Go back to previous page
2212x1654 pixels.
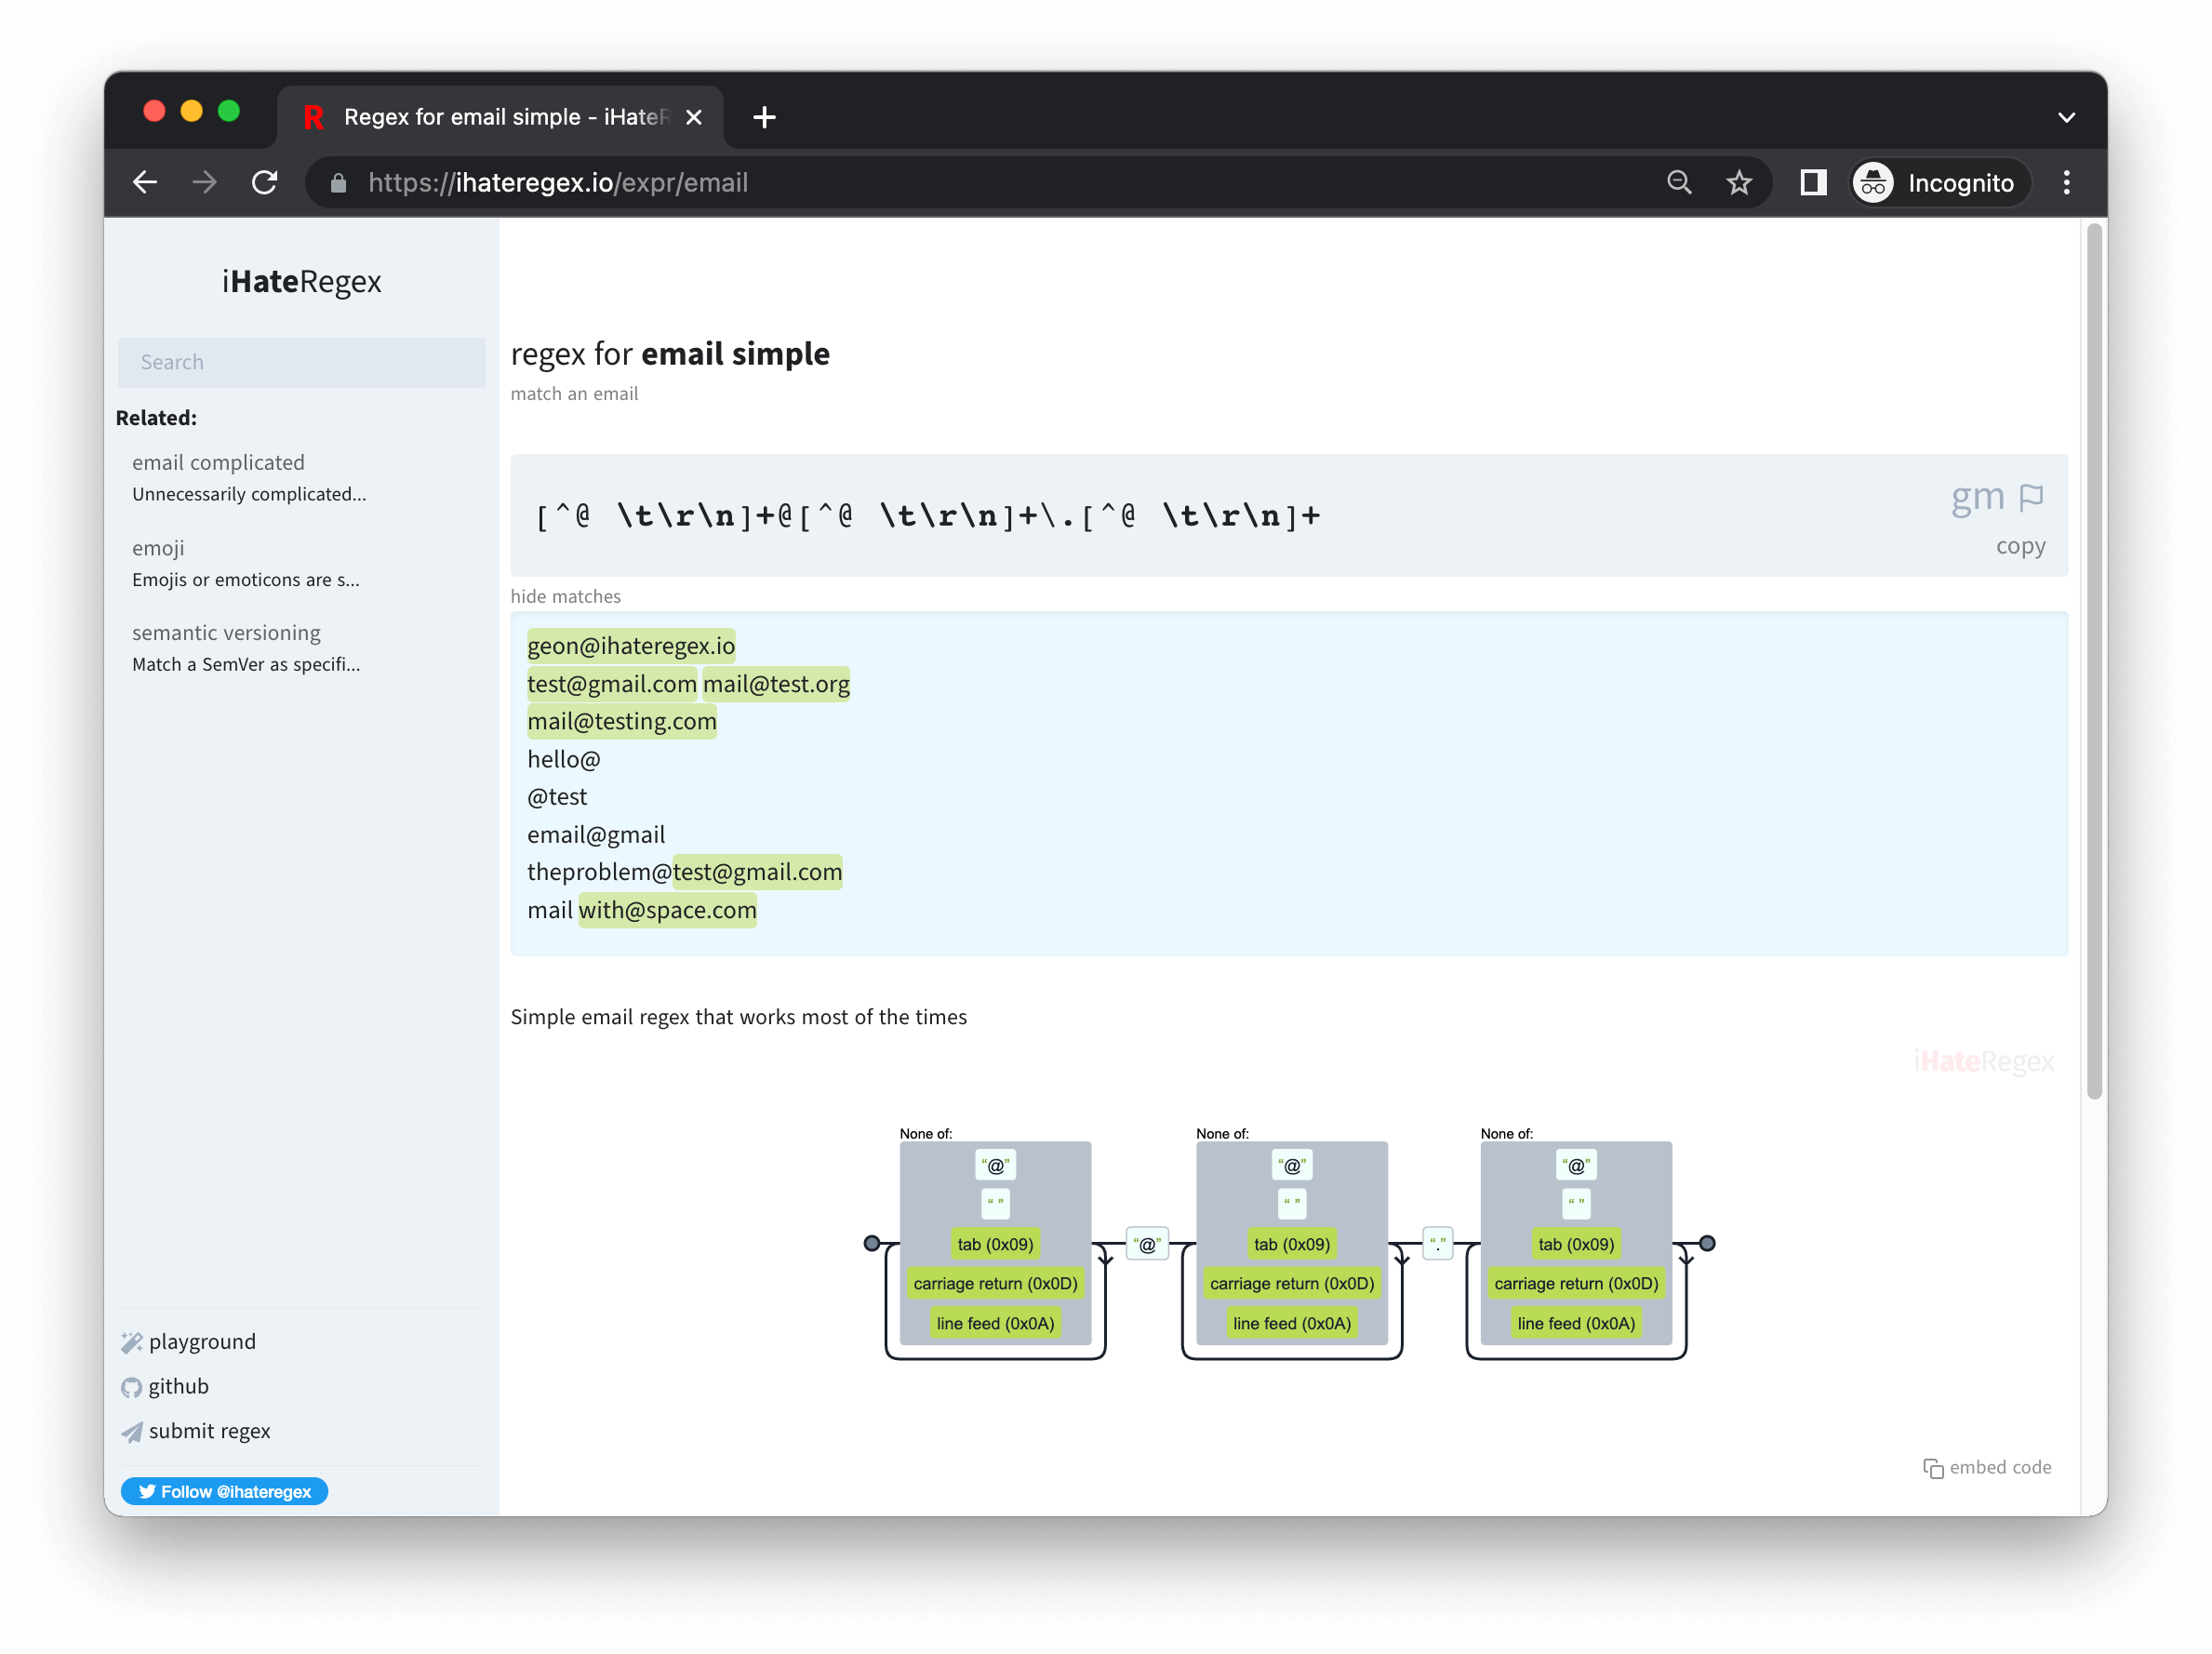[x=146, y=183]
